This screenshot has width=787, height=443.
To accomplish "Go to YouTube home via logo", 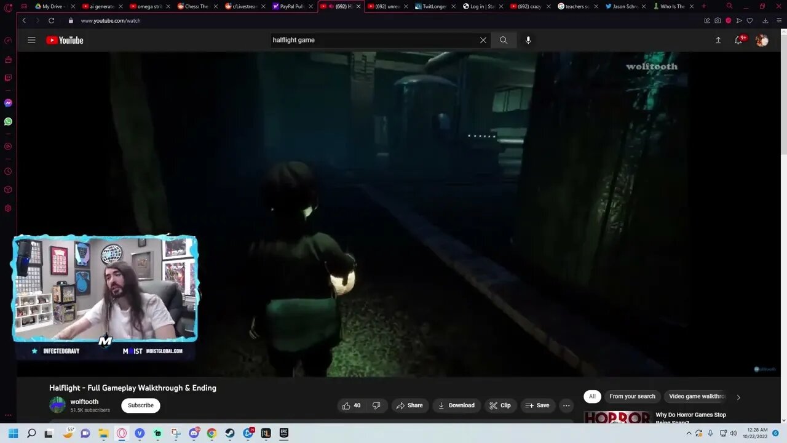I will 65,40.
